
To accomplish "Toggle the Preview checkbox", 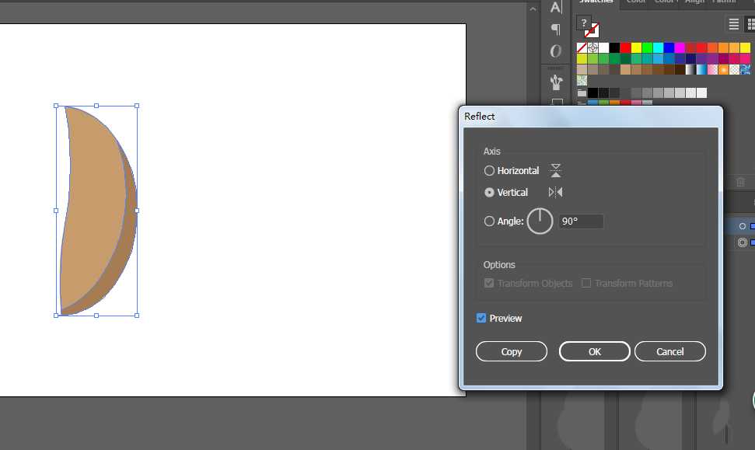I will coord(481,319).
